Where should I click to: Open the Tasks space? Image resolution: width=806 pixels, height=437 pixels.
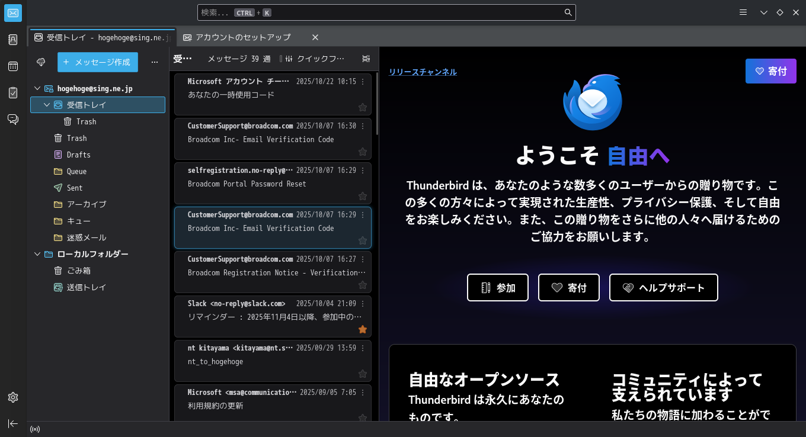(x=13, y=93)
